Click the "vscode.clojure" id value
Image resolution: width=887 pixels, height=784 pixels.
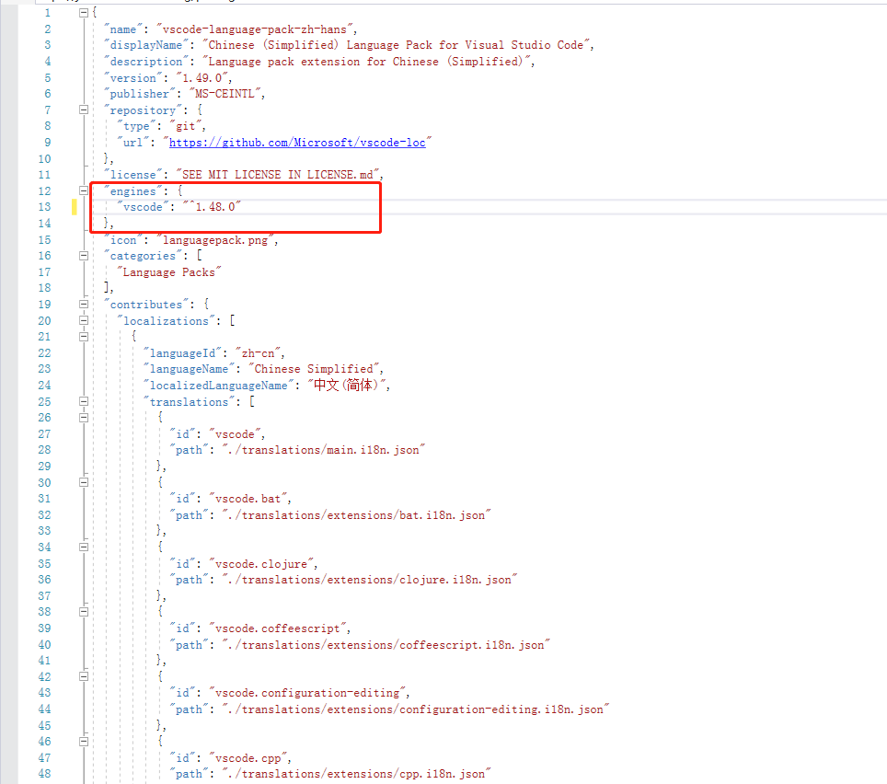261,563
